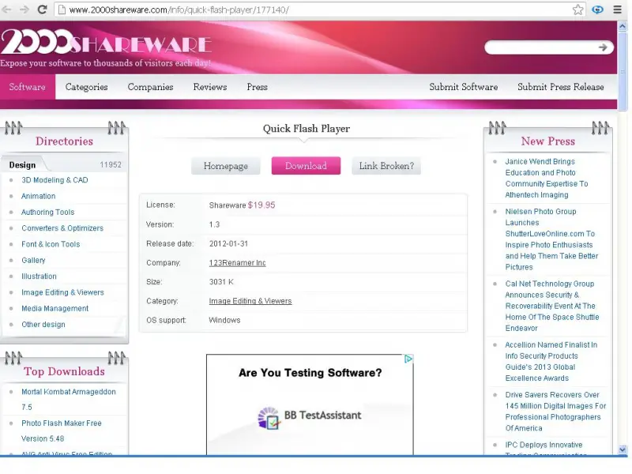Click the Design count 11952
Viewport: 632px width, 474px height.
111,165
